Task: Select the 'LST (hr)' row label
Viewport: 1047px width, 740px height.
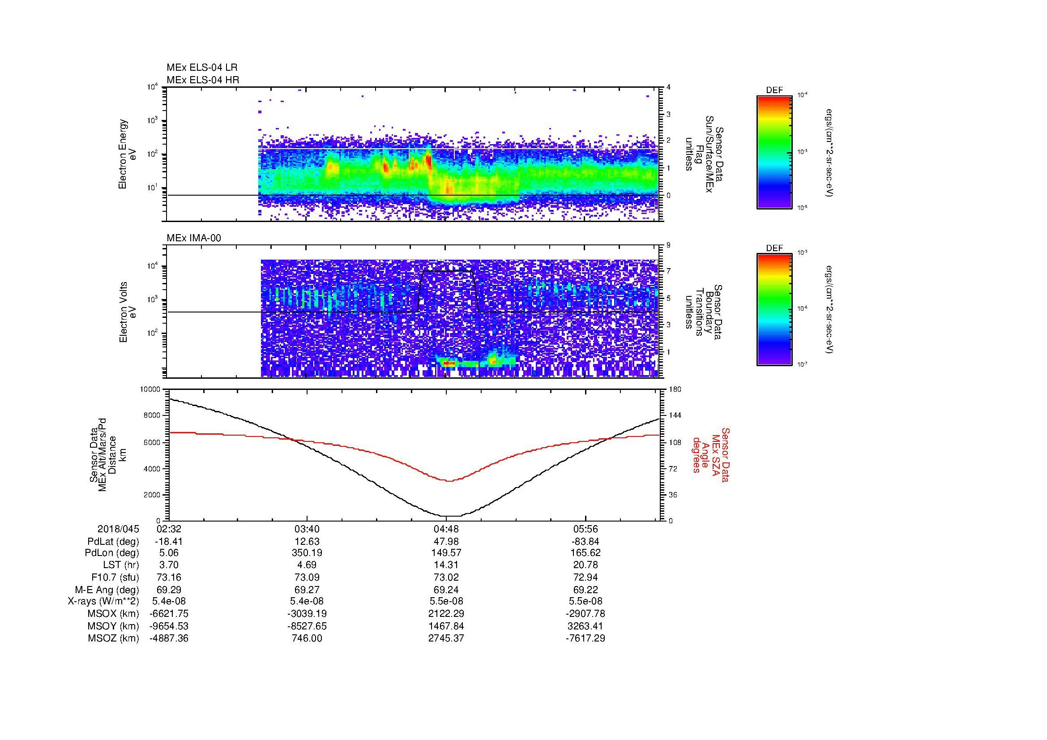Action: [x=121, y=565]
